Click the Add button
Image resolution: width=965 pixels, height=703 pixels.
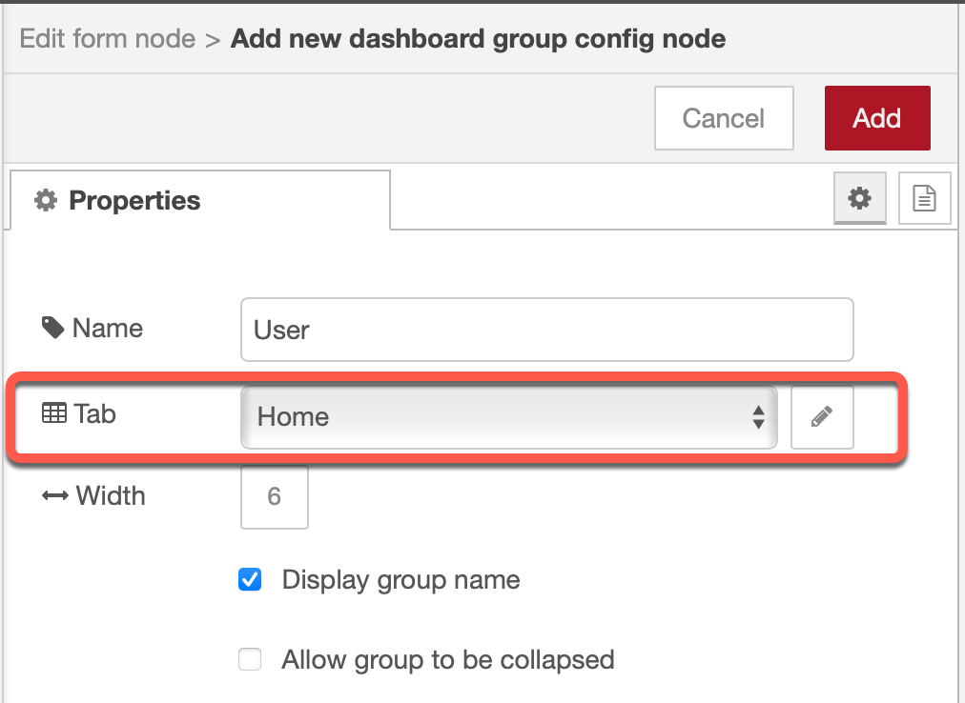(x=877, y=118)
